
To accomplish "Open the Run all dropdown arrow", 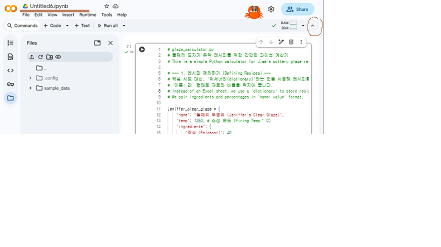I will [124, 26].
